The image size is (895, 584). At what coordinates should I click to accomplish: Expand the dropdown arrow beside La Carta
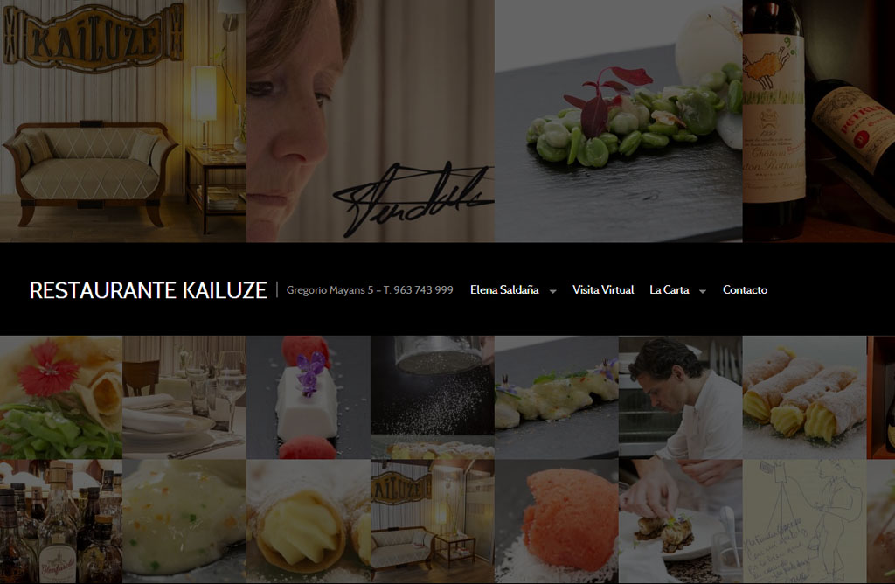[703, 291]
